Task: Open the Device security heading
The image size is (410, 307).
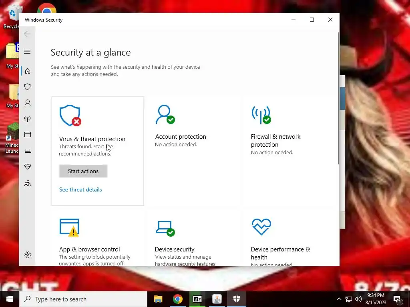Action: 175,249
